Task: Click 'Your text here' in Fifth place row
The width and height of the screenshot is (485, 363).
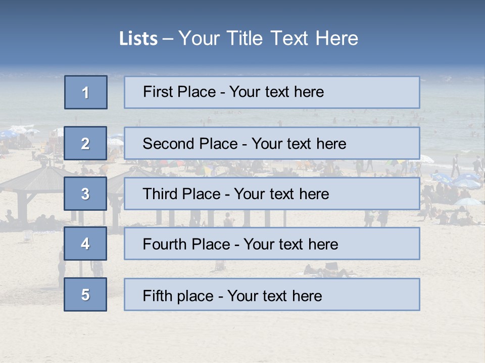Action: (275, 296)
